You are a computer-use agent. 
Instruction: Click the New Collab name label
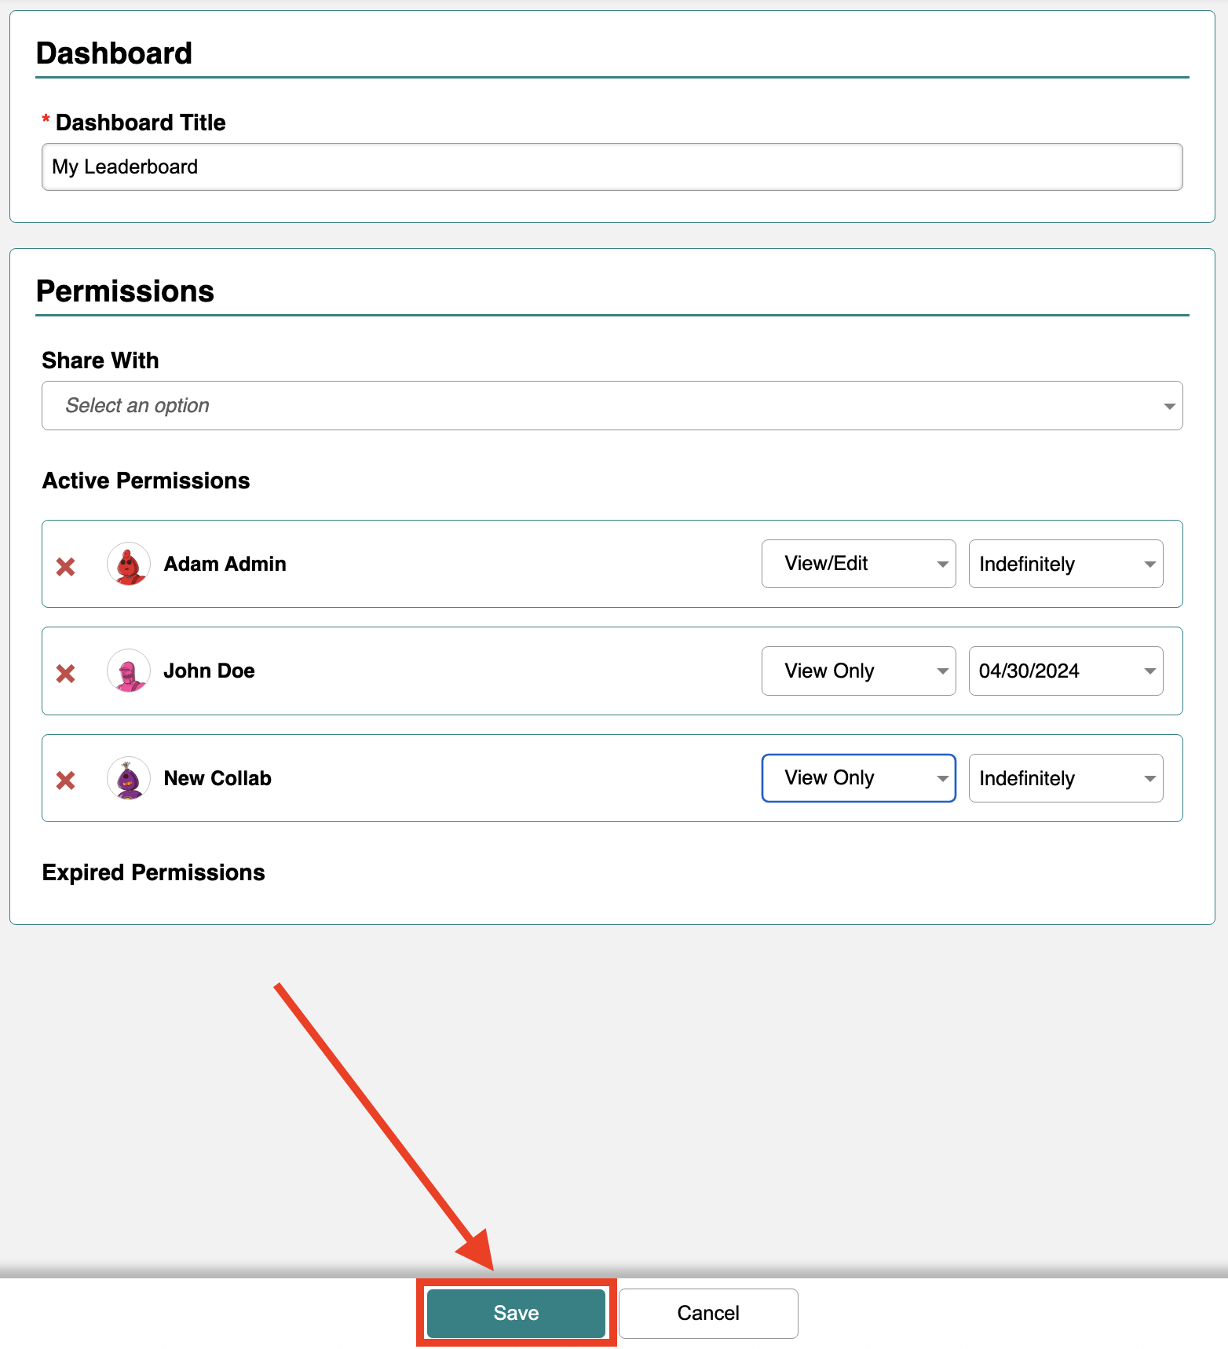tap(217, 778)
